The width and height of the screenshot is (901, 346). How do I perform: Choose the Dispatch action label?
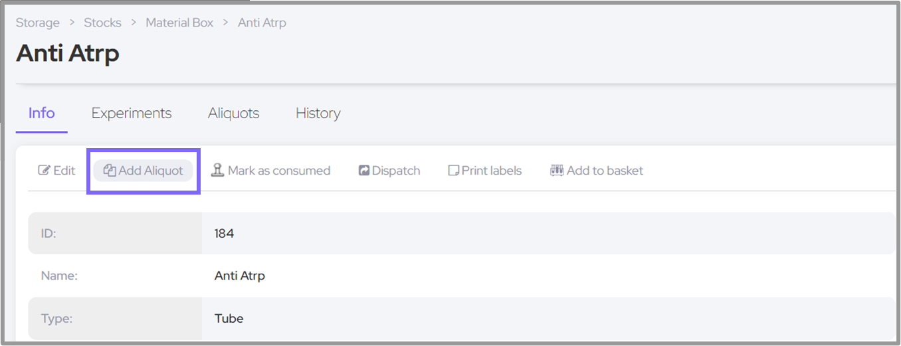396,171
